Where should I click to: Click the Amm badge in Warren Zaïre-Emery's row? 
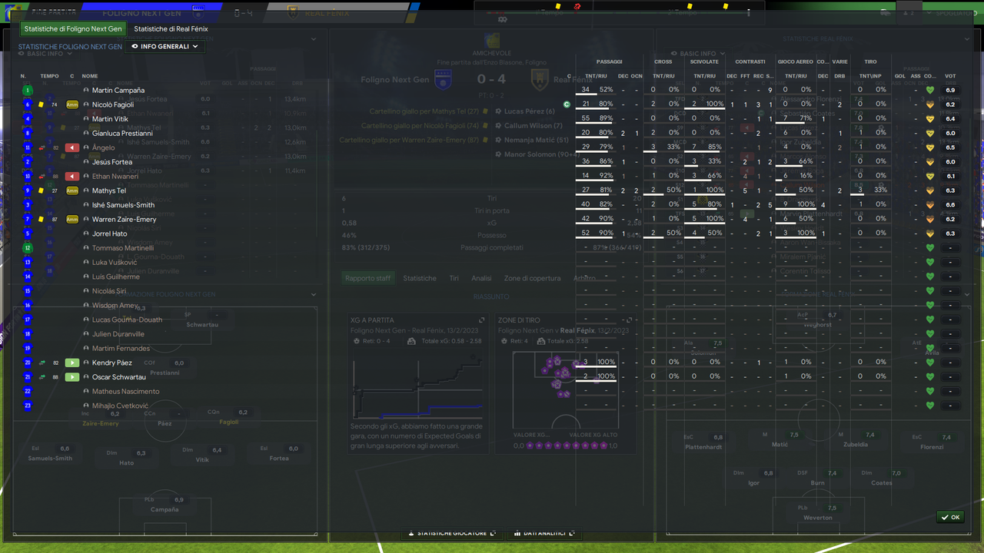[x=73, y=219]
